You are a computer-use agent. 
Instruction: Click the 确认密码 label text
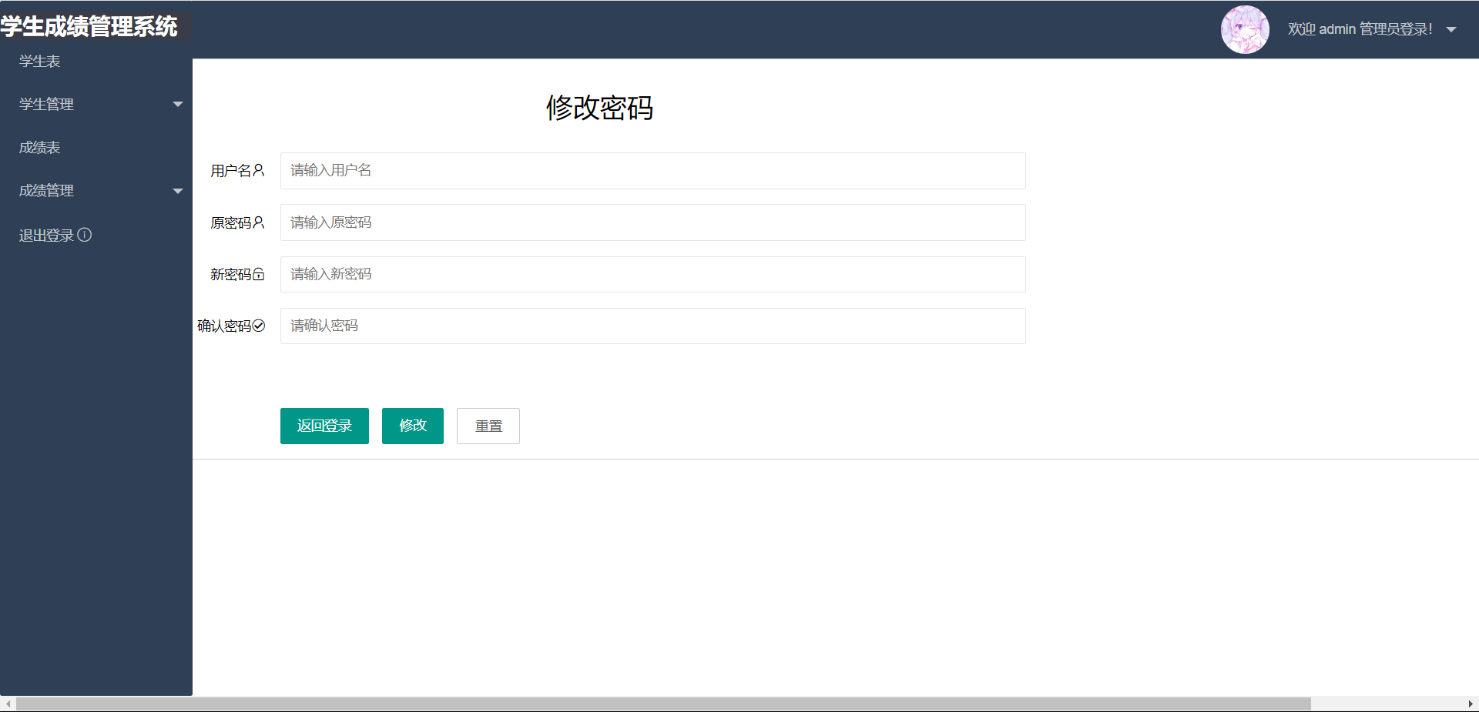tap(224, 326)
